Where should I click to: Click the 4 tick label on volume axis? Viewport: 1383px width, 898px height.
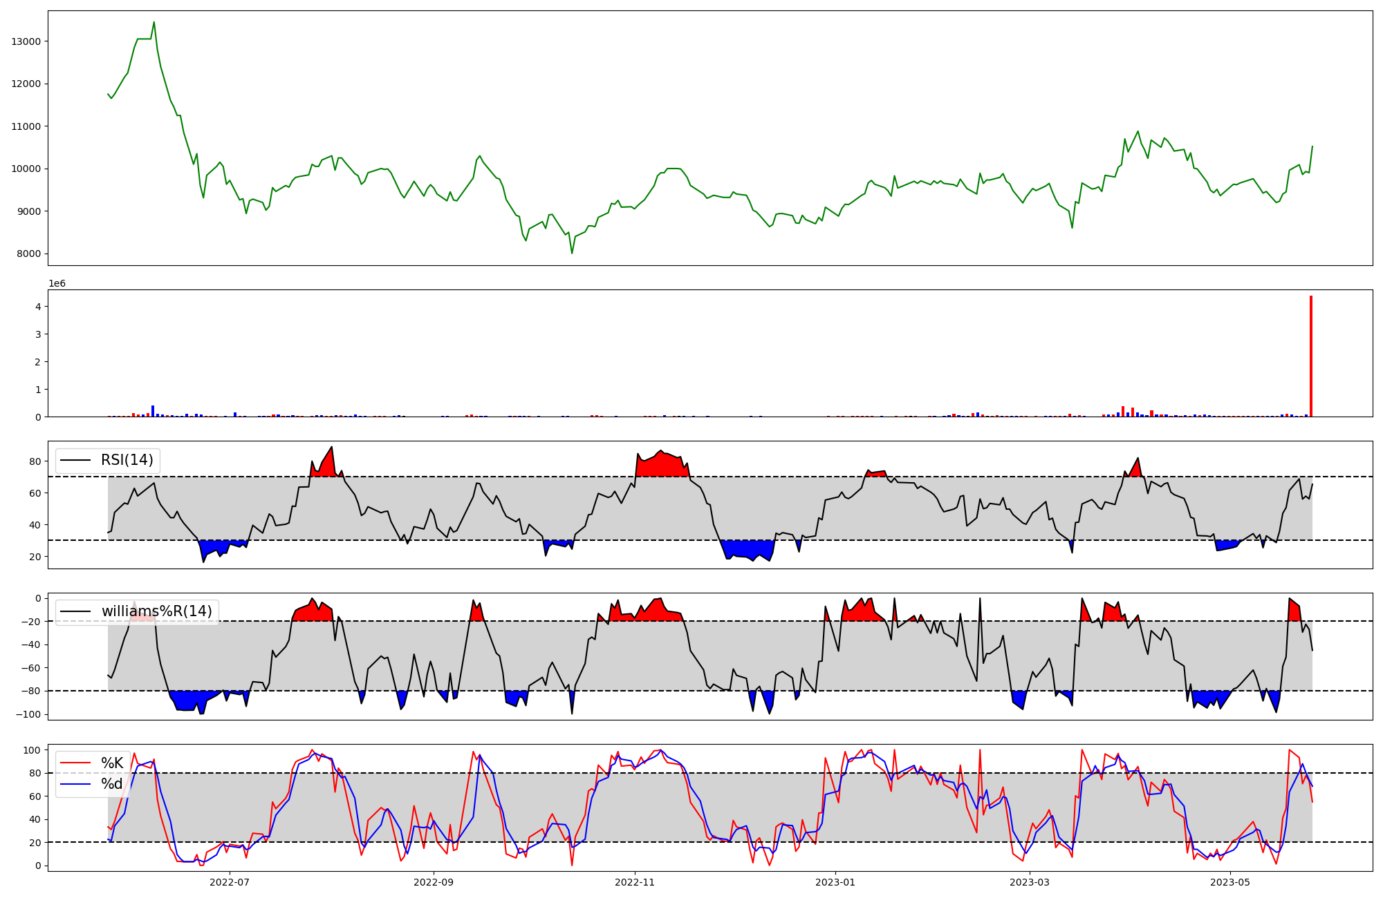tap(38, 307)
